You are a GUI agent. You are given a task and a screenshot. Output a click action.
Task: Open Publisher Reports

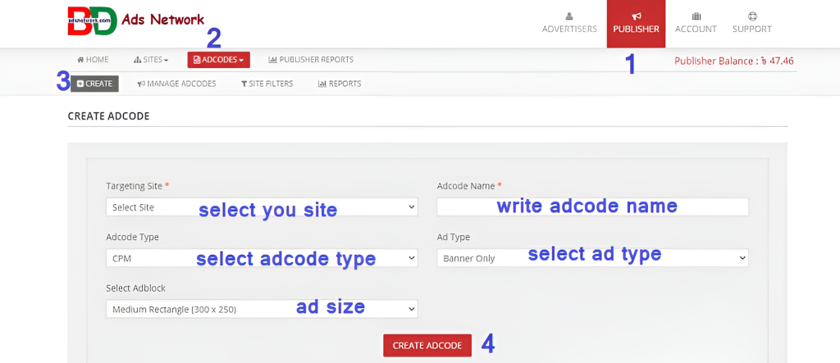[x=311, y=60]
